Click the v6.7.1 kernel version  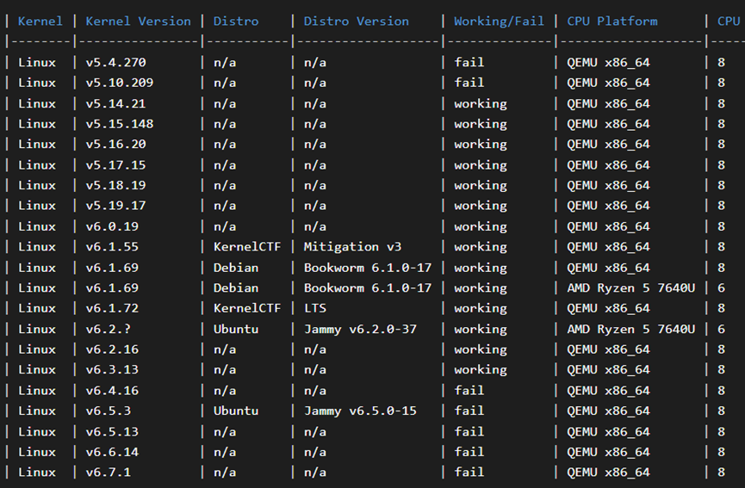[109, 472]
